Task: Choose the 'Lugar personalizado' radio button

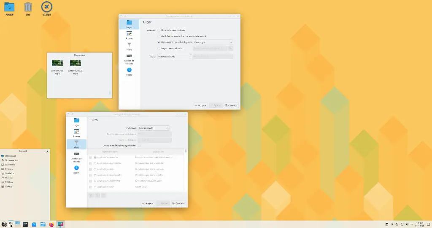Action: pyautogui.click(x=159, y=48)
